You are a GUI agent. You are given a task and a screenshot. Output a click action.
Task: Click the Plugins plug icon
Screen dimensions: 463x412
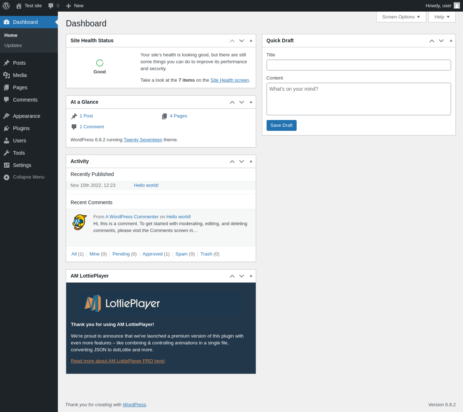[7, 128]
